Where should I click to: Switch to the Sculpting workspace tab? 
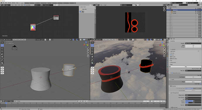[32, 3]
